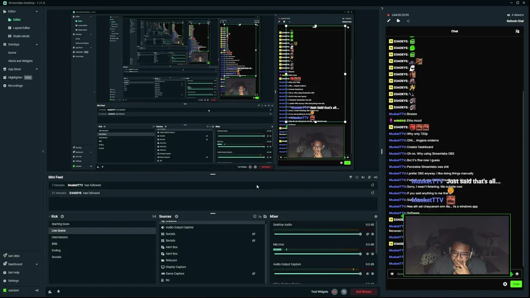
Task: Show the first hidden Socials source
Action: (x=253, y=234)
